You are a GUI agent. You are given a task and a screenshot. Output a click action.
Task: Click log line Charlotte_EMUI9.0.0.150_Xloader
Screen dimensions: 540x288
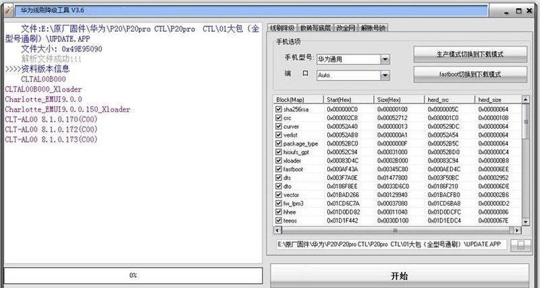(67, 109)
